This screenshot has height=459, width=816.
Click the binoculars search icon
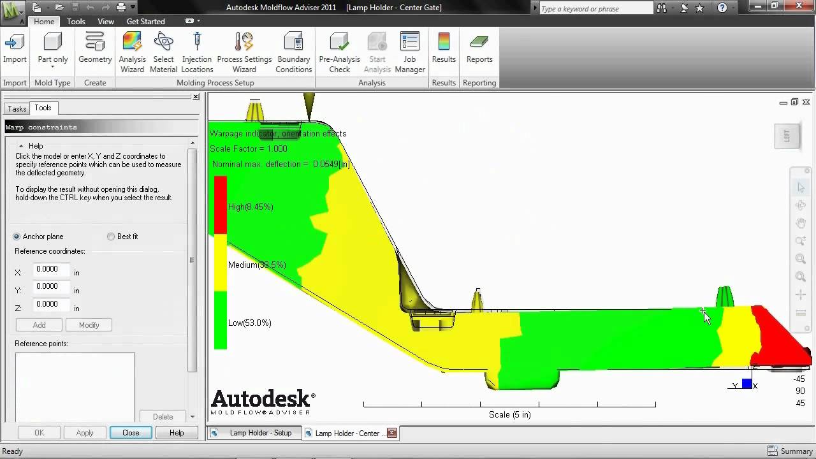click(x=662, y=8)
